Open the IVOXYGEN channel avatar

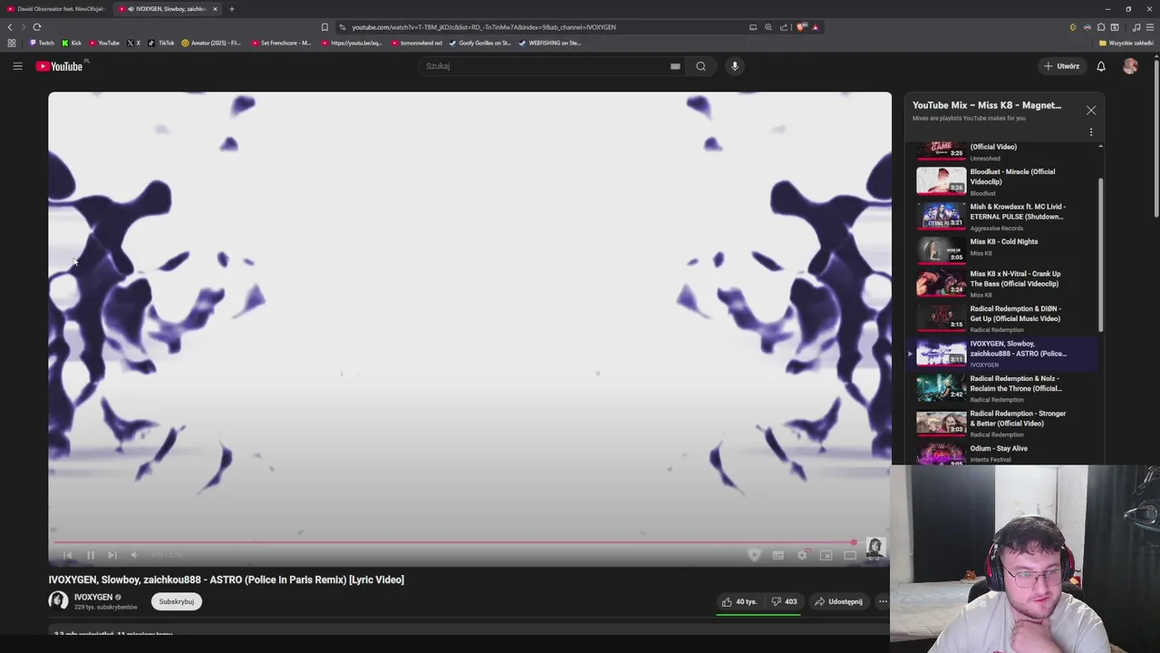59,601
